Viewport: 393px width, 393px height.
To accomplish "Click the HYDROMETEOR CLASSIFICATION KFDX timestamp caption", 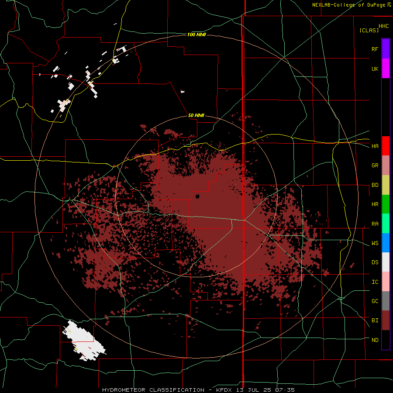I will point(198,390).
